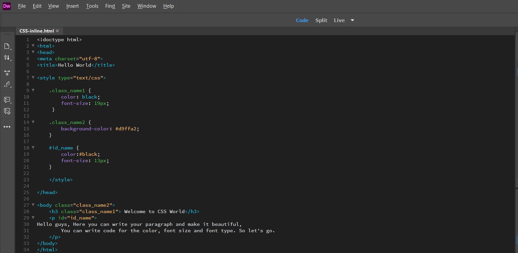Open the Tools menu
Image resolution: width=518 pixels, height=253 pixels.
pyautogui.click(x=92, y=6)
